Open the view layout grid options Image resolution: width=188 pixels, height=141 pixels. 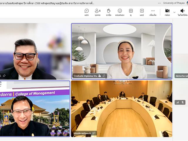coord(131,12)
